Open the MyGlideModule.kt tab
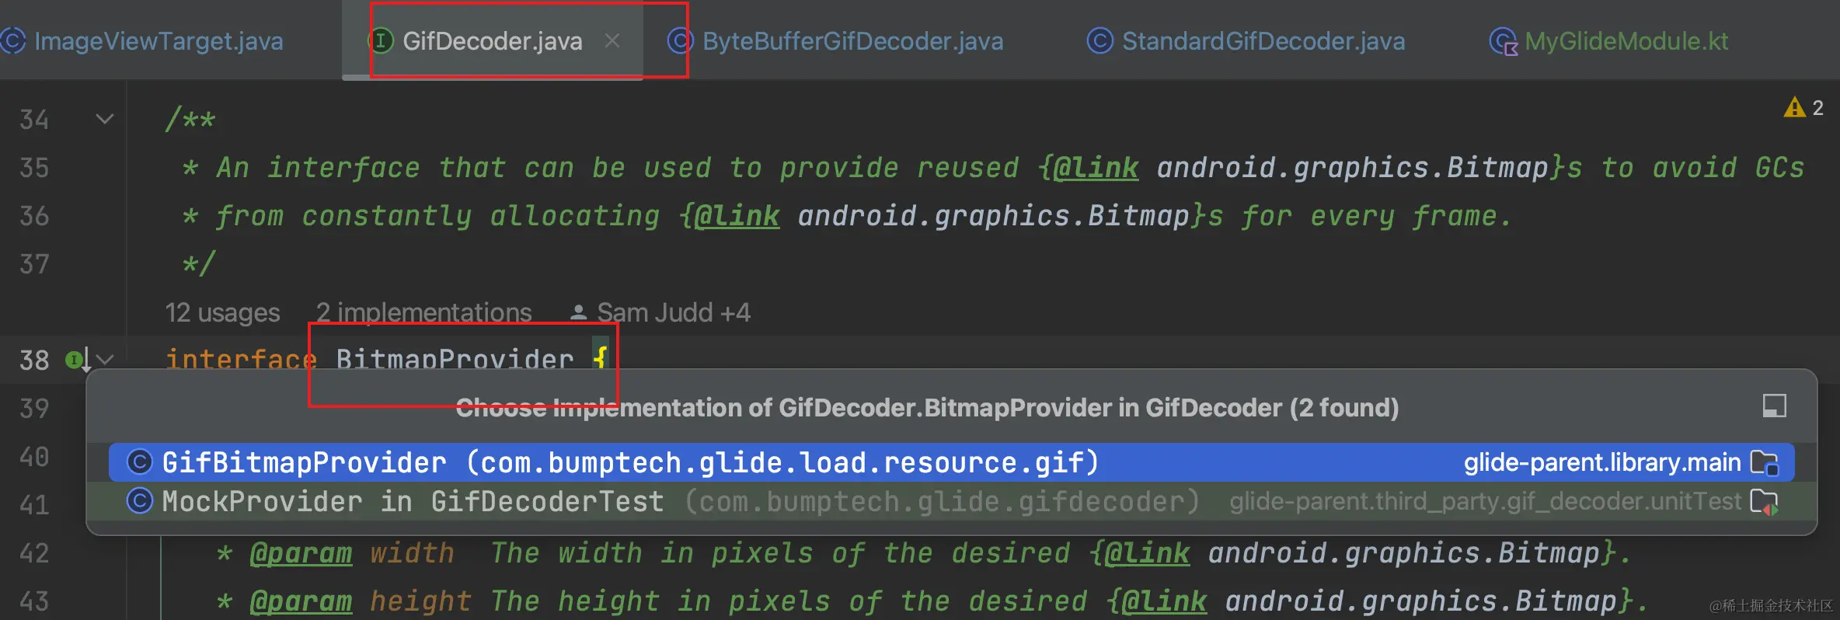Image resolution: width=1840 pixels, height=620 pixels. [x=1626, y=41]
